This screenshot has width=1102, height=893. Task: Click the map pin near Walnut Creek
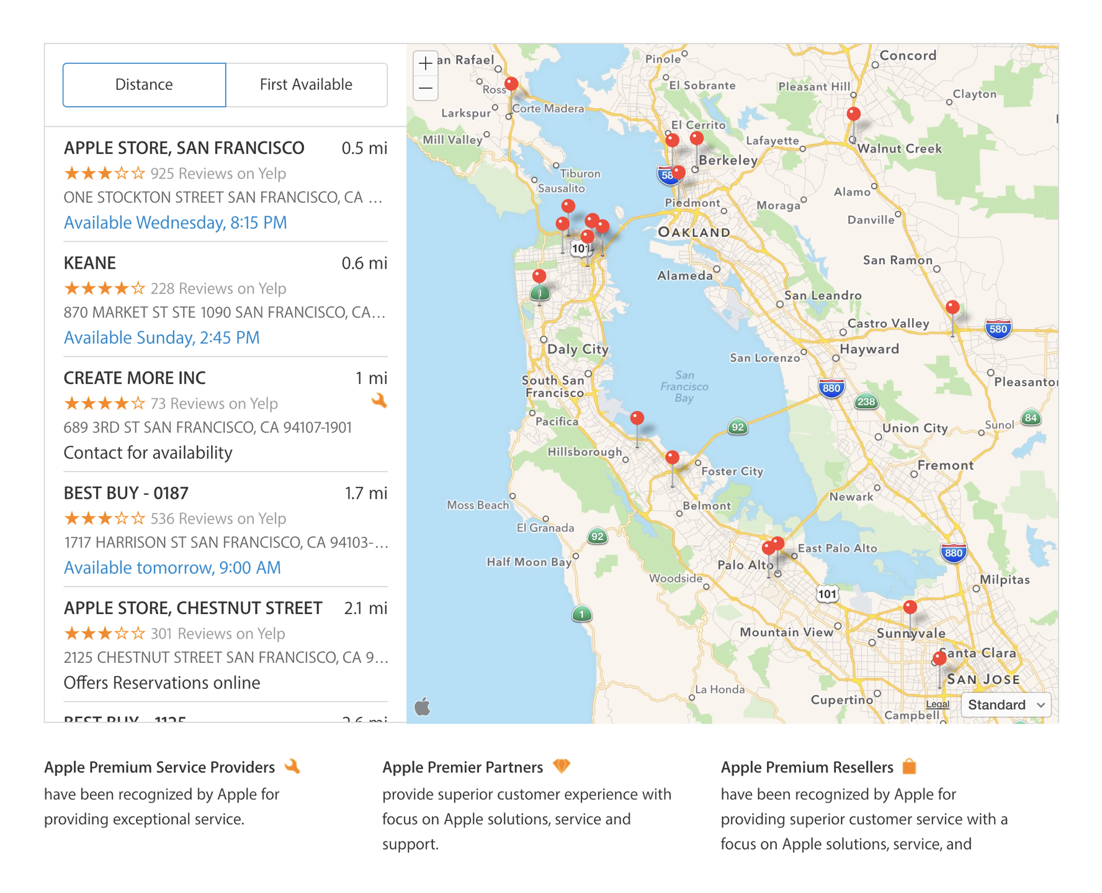[854, 114]
